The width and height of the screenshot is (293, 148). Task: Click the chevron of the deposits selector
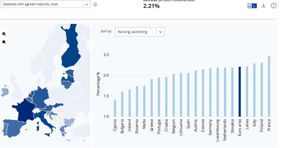pos(87,4)
